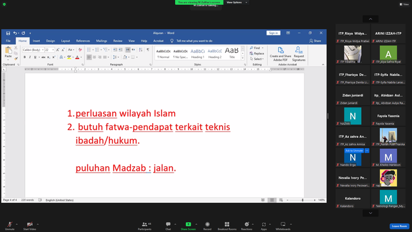Click the red Font Color swatch
The image size is (412, 232).
[x=77, y=57]
